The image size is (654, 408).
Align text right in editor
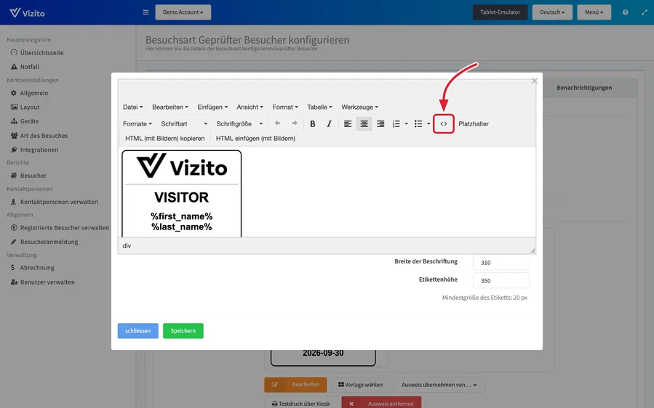tap(380, 123)
